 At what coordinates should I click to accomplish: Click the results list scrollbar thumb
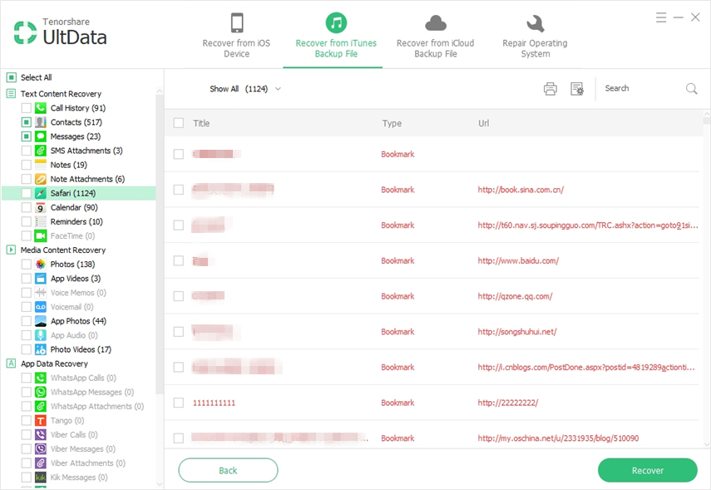tap(707, 121)
